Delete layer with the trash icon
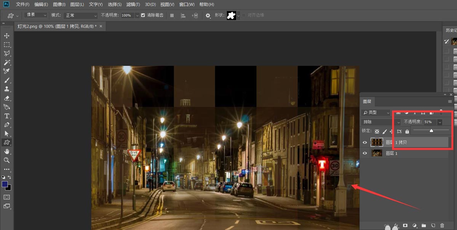 pos(442,226)
